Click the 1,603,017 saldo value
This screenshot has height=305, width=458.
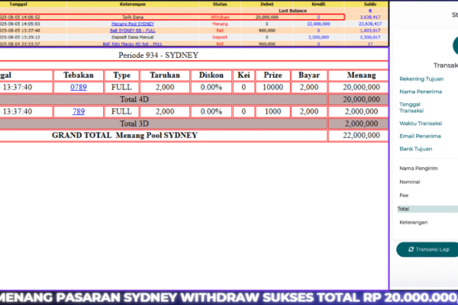[370, 30]
